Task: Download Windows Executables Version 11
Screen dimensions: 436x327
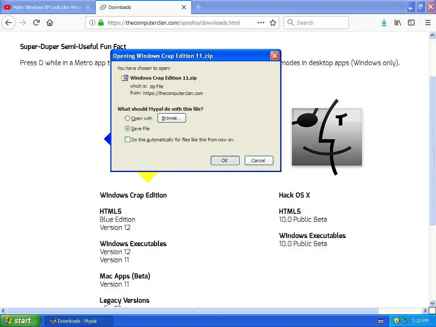Action: pyautogui.click(x=114, y=260)
